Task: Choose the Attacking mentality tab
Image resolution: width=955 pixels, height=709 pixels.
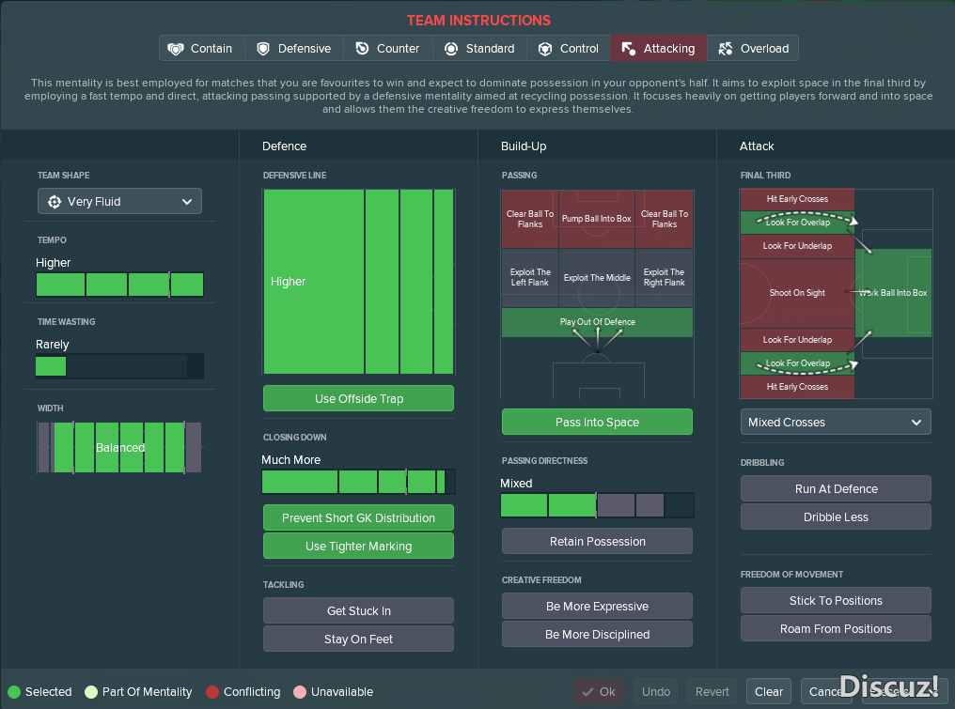Action: [658, 48]
